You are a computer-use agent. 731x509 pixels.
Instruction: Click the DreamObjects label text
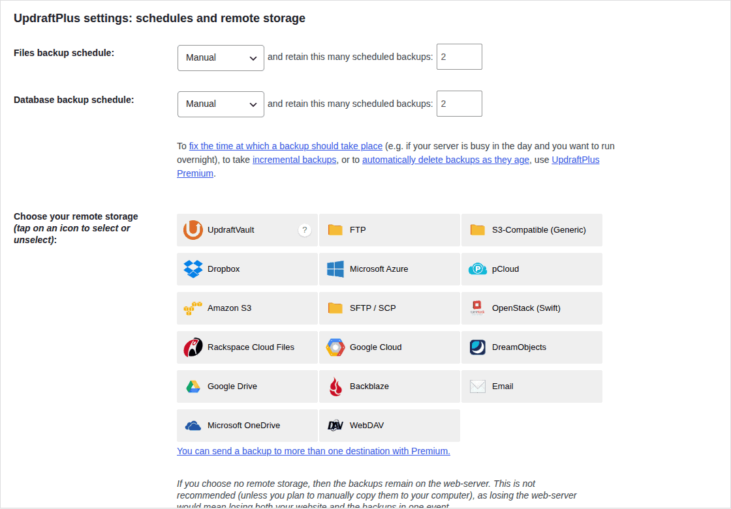point(519,347)
